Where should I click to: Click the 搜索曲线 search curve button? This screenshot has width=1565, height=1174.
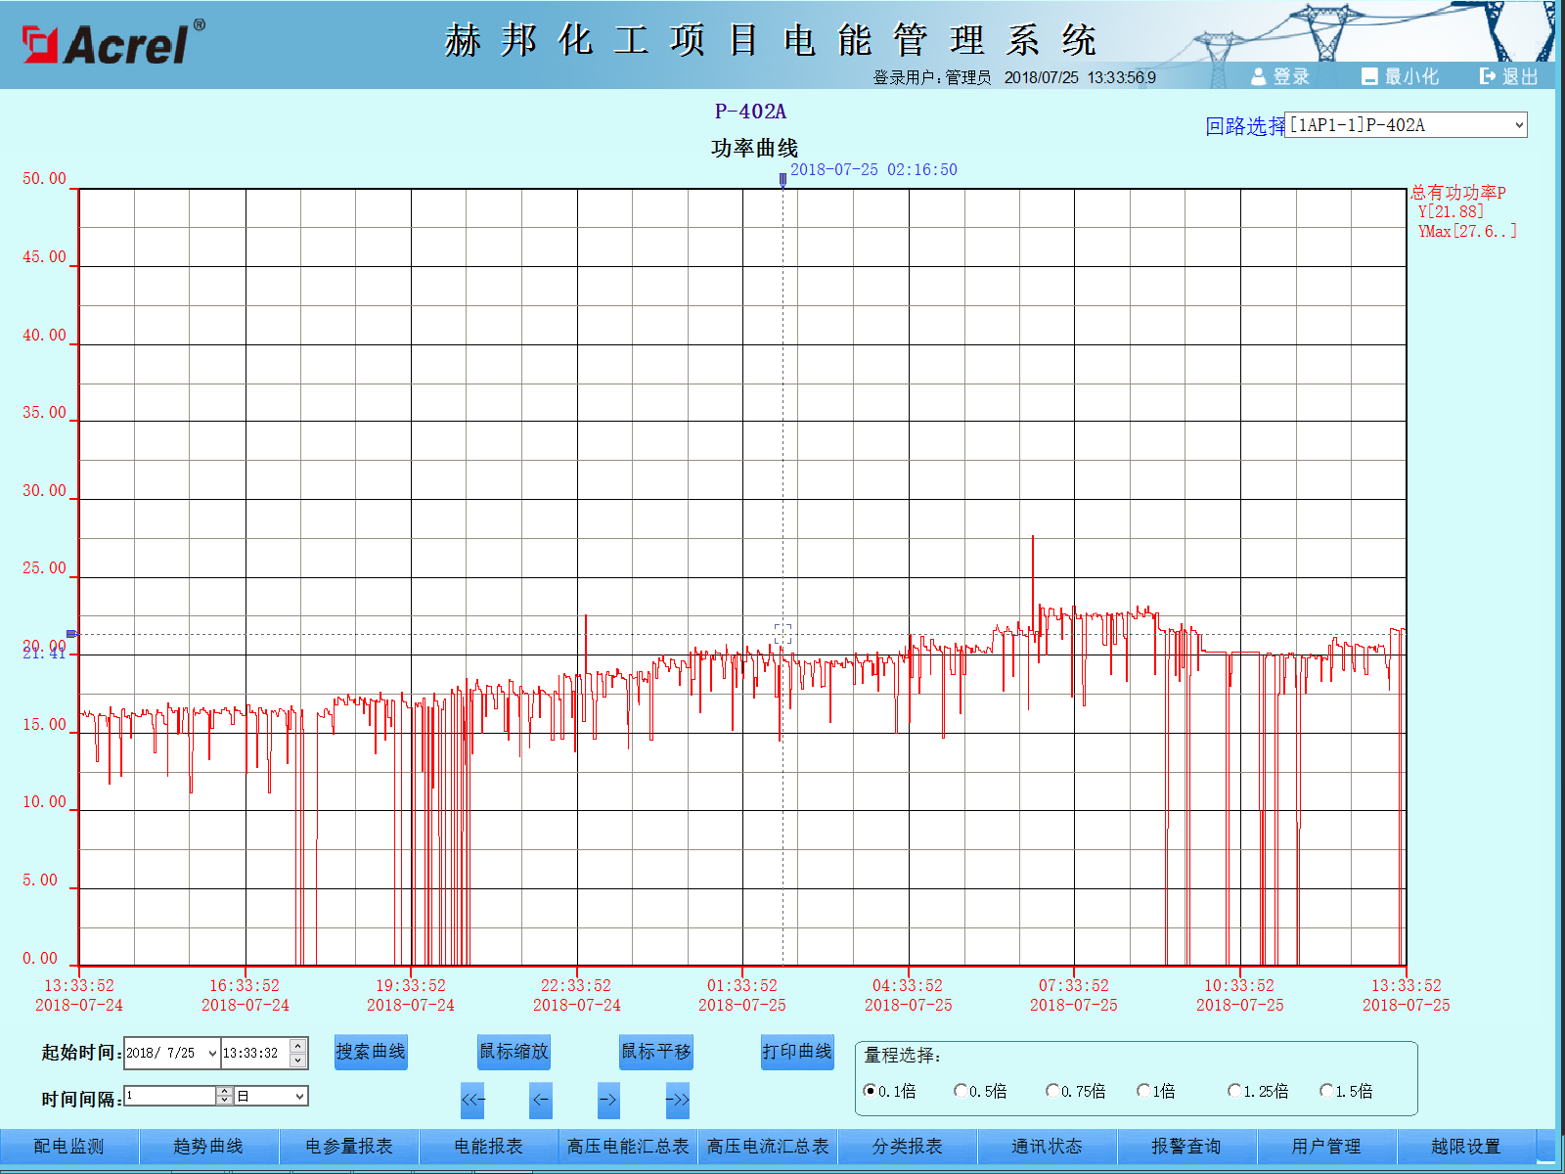pyautogui.click(x=371, y=1052)
